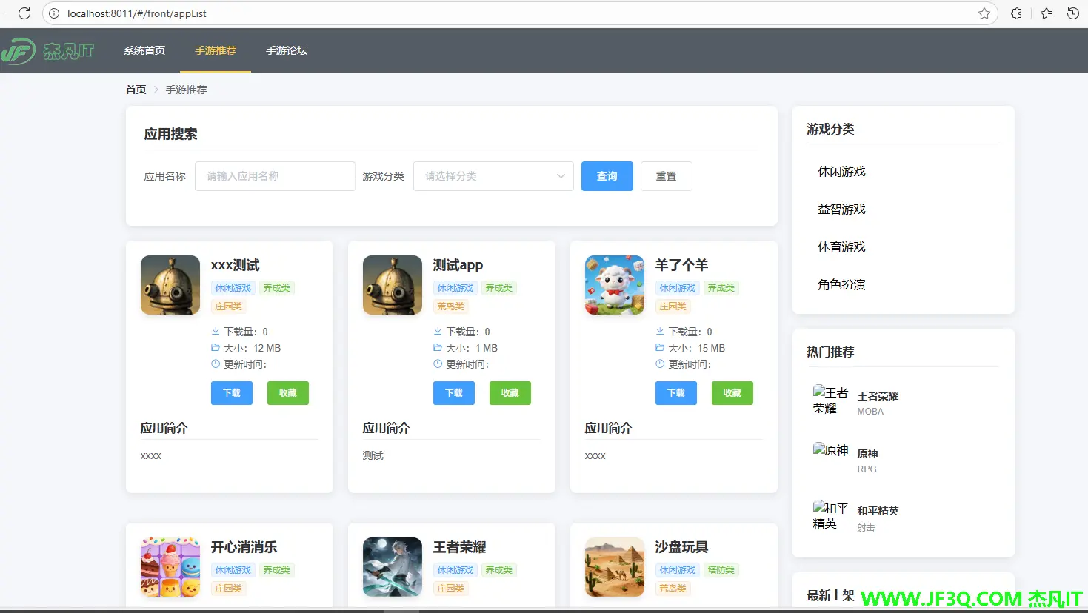Click the 杰凡IT site logo

pyautogui.click(x=50, y=50)
